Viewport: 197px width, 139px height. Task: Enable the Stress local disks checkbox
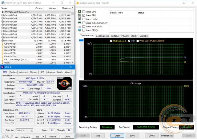click(x=84, y=26)
